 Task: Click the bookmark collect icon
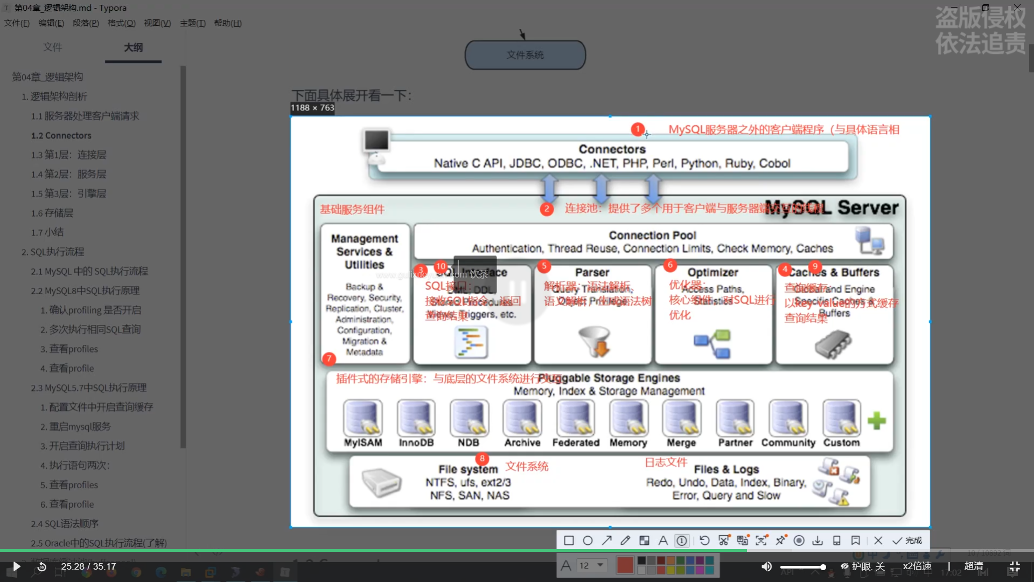click(855, 541)
